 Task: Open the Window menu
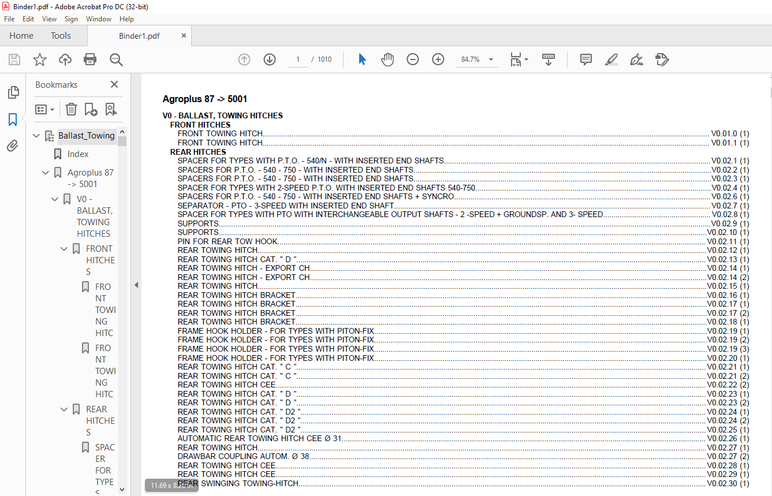pos(99,19)
